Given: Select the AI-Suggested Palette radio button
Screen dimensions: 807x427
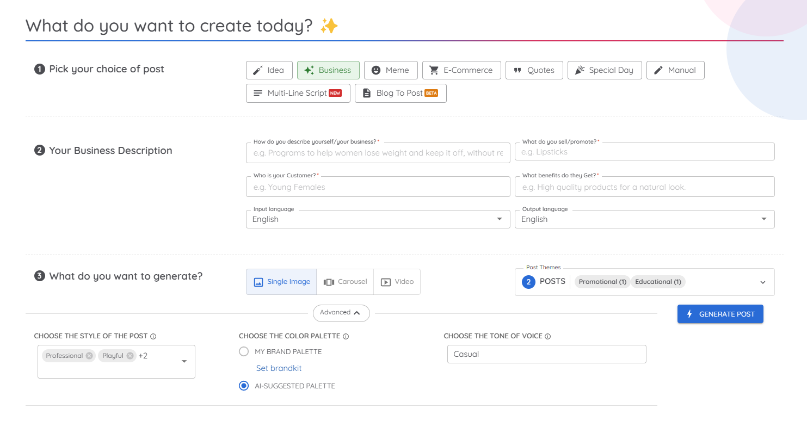Looking at the screenshot, I should tap(244, 386).
